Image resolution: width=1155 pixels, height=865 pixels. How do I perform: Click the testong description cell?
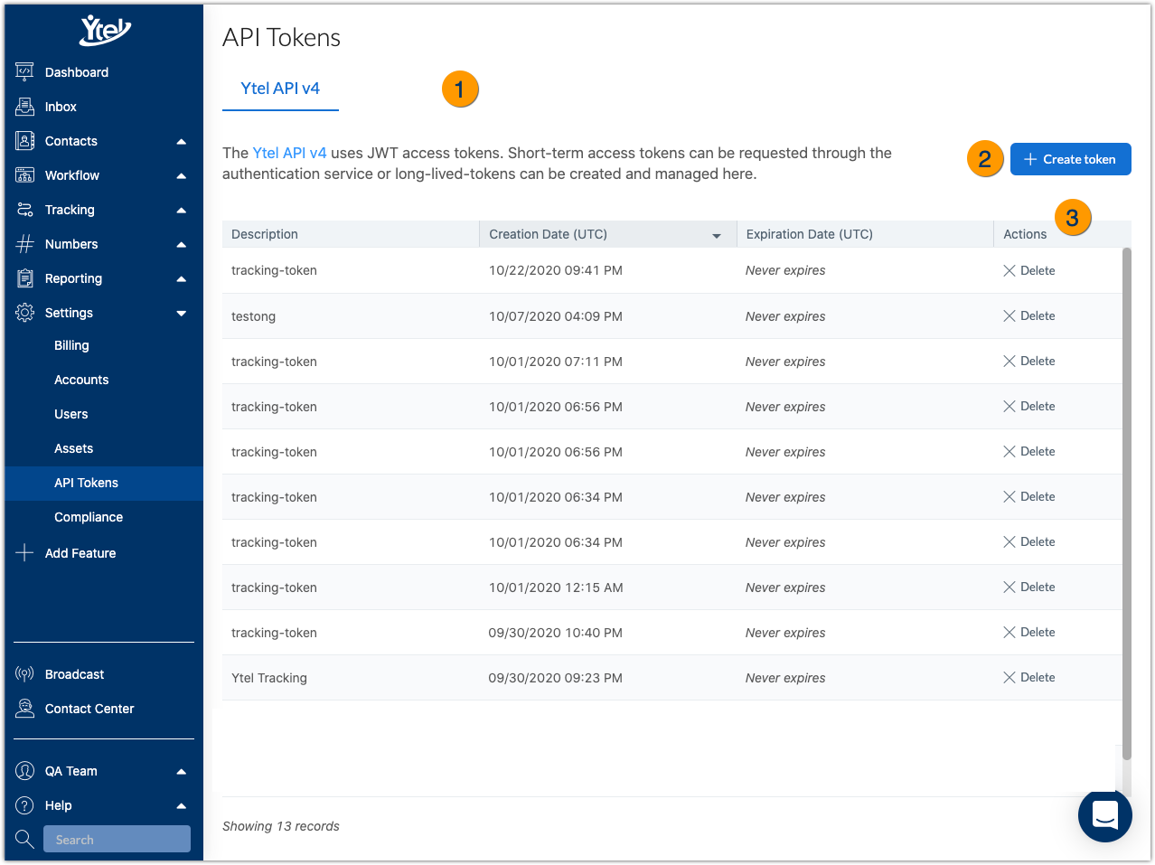click(x=351, y=316)
